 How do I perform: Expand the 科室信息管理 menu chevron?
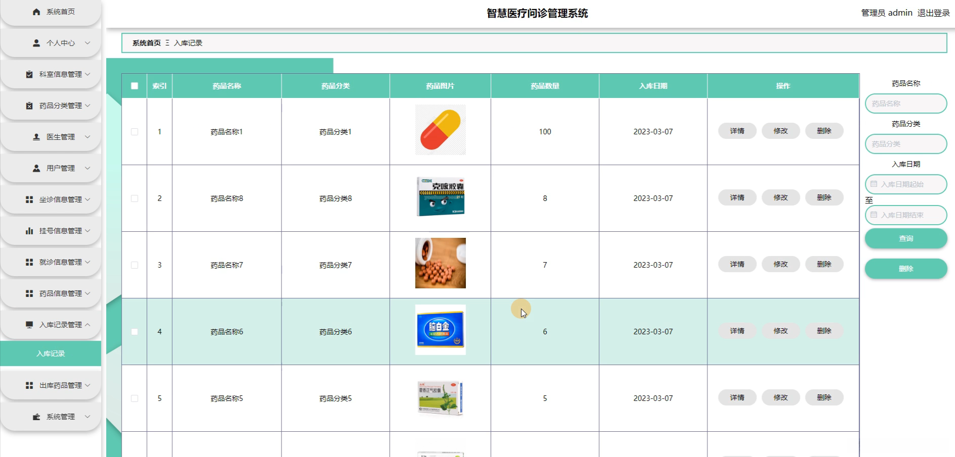87,74
